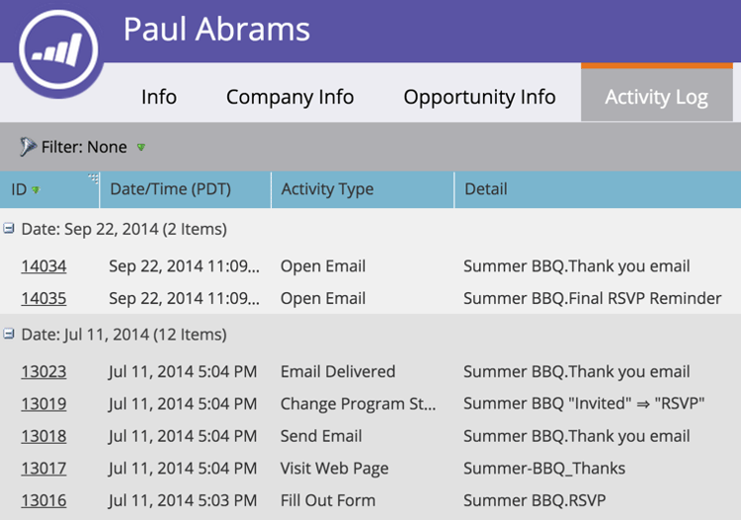Collapse the Jul 11, 2014 date group

click(x=9, y=334)
